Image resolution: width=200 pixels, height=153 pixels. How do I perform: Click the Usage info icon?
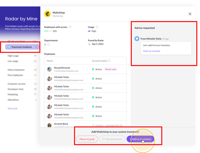[97, 27]
